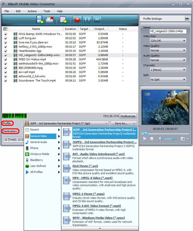Play the preview video

click(145, 138)
